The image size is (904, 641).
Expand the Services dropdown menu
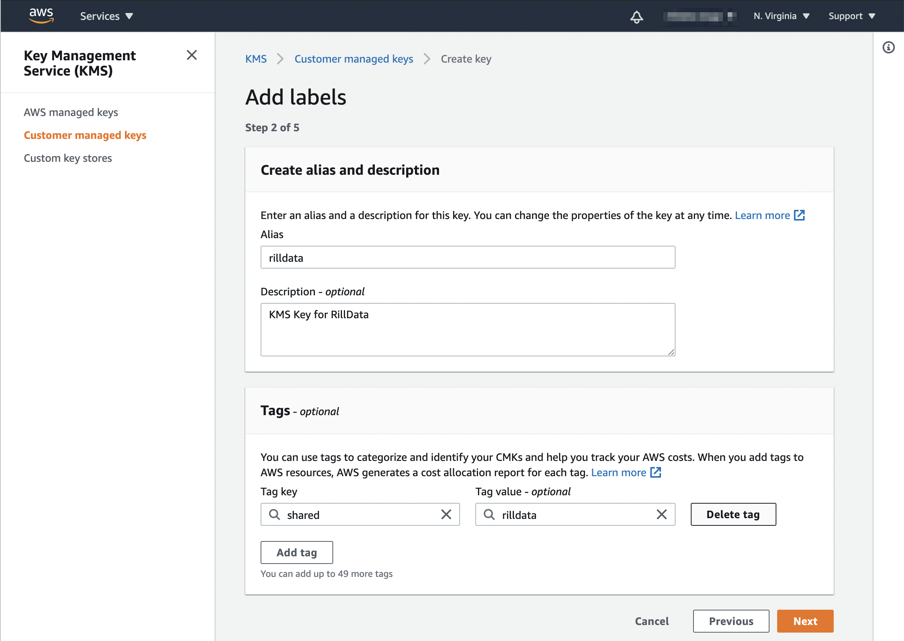pos(106,16)
